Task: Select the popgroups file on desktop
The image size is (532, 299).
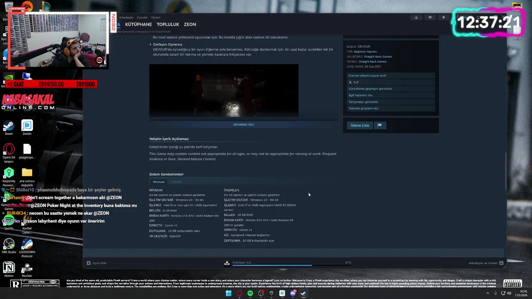Action: (27, 151)
